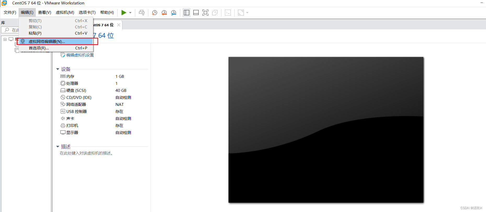The width and height of the screenshot is (486, 212).
Task: Select 复制(C) in the edit menu
Action: pos(56,27)
